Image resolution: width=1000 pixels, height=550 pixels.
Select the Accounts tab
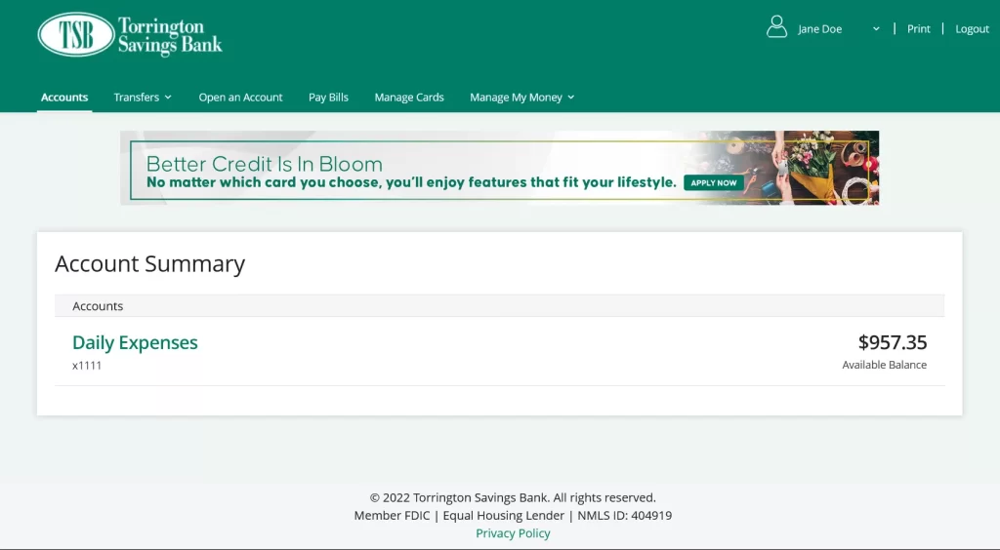(64, 98)
